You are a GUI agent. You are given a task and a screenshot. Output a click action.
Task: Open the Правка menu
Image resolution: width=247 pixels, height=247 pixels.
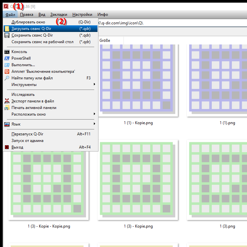pyautogui.click(x=27, y=14)
